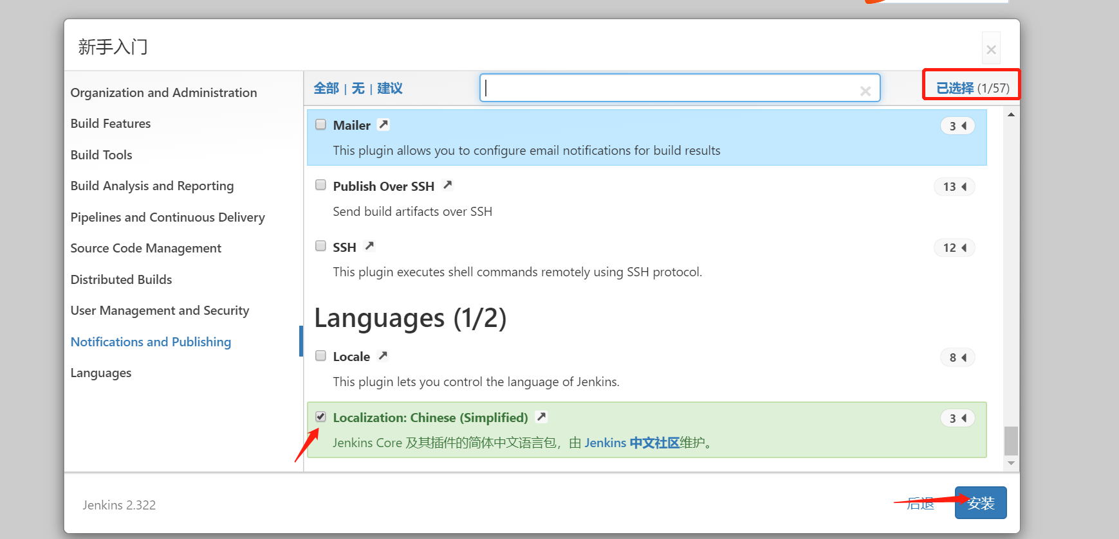Open the Publish Over SSH external link icon
The width and height of the screenshot is (1119, 539).
click(x=448, y=185)
